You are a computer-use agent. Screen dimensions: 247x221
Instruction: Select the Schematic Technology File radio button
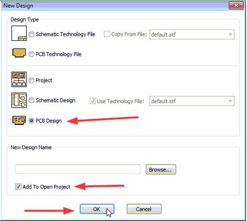coord(31,34)
